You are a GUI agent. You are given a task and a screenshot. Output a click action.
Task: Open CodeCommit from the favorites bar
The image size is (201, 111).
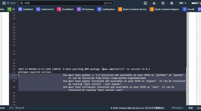pyautogui.click(x=45, y=9)
